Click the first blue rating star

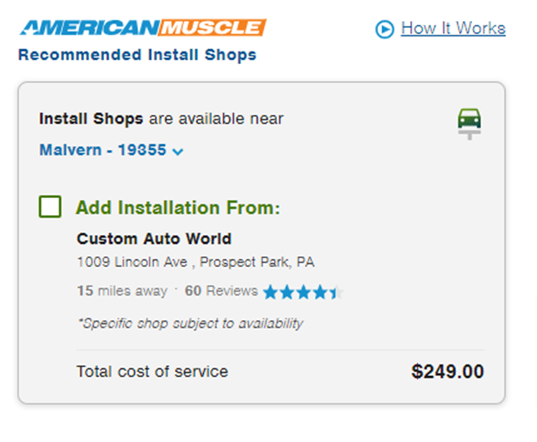pos(271,292)
